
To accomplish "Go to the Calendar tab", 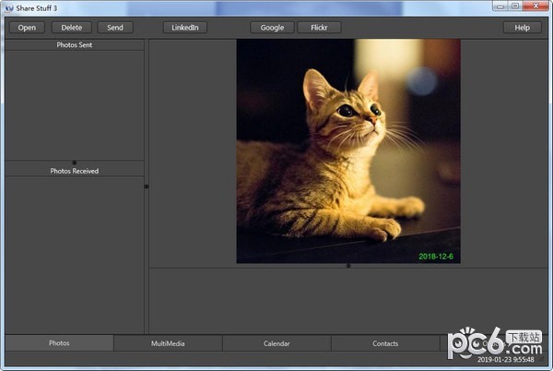I will pyautogui.click(x=276, y=343).
